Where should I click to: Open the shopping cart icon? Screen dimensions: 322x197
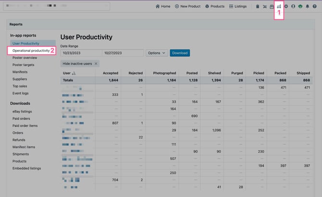[x=265, y=7]
